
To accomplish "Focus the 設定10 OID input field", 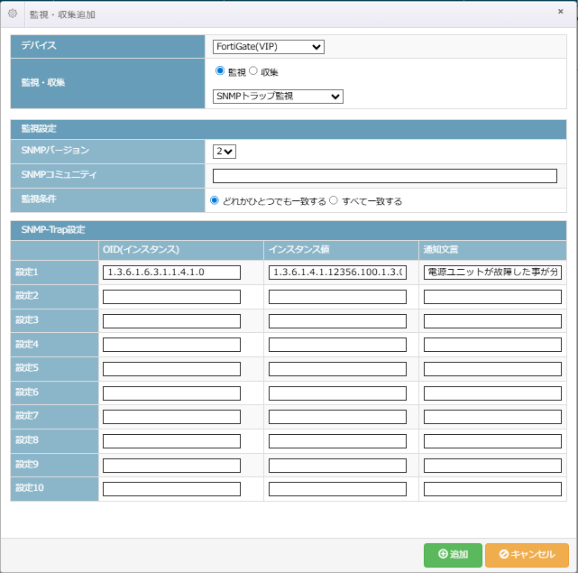I will click(171, 489).
